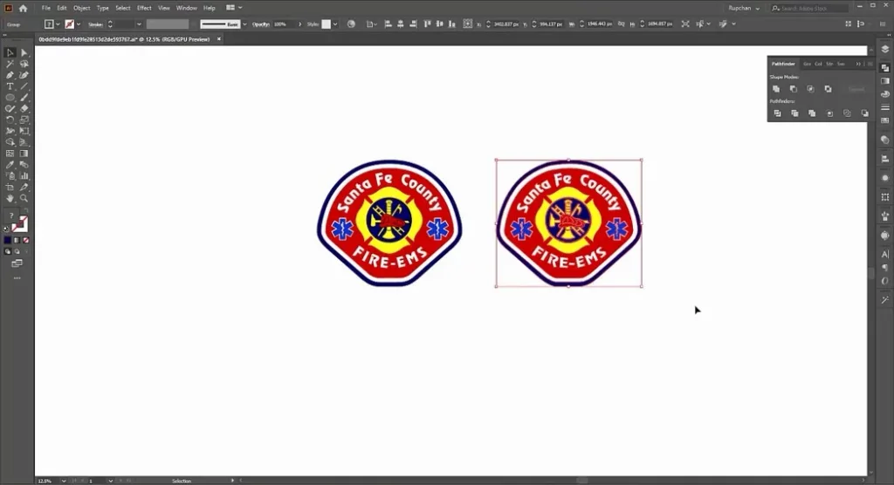Image resolution: width=894 pixels, height=485 pixels.
Task: Select the Zoom tool
Action: (x=24, y=198)
